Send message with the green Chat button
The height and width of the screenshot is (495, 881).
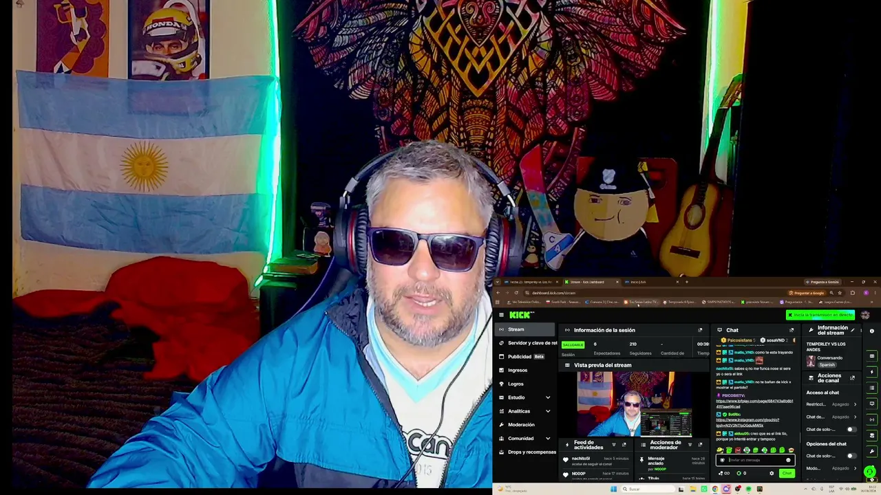click(x=787, y=473)
